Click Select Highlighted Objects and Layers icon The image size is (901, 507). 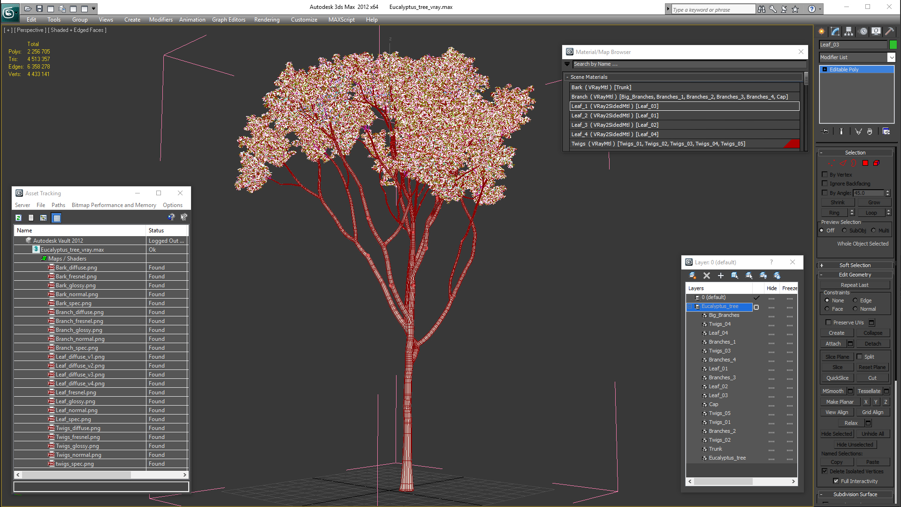(735, 276)
